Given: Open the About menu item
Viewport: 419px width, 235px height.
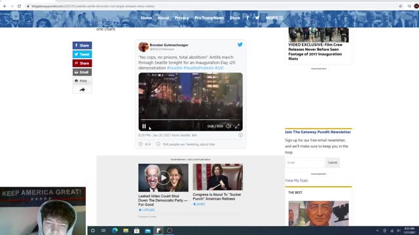Looking at the screenshot, I should (x=163, y=18).
